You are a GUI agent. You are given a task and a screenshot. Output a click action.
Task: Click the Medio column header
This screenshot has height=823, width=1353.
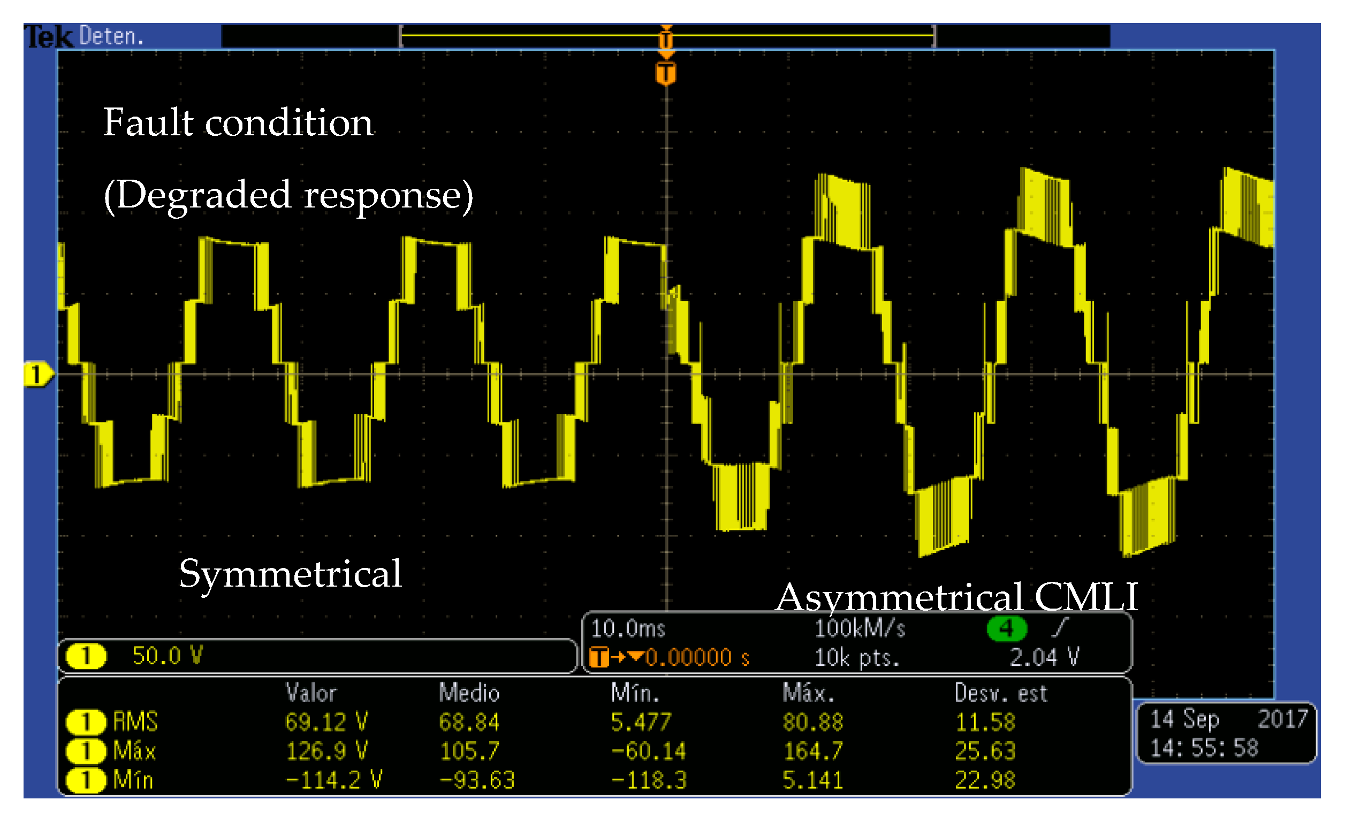(x=469, y=694)
